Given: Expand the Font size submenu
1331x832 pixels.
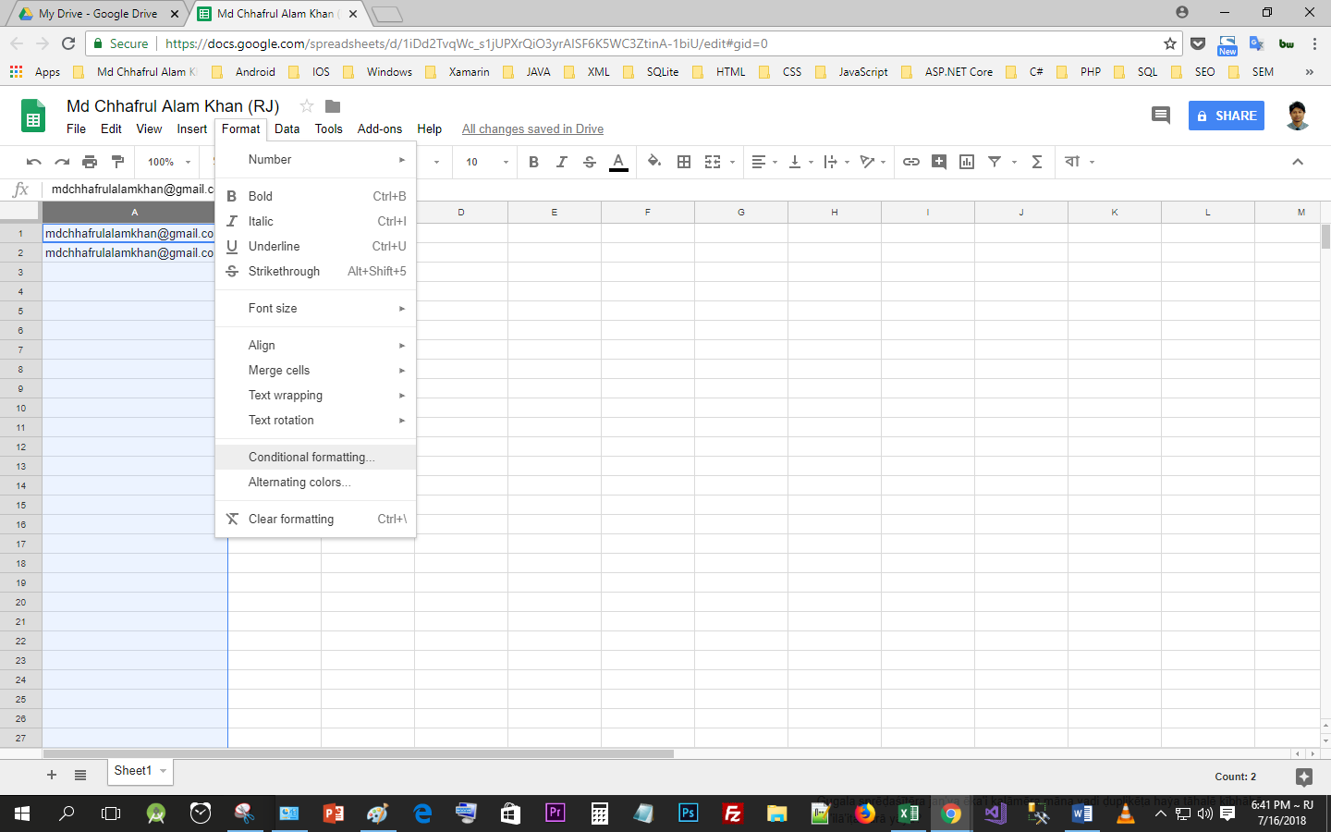Looking at the screenshot, I should [x=315, y=309].
